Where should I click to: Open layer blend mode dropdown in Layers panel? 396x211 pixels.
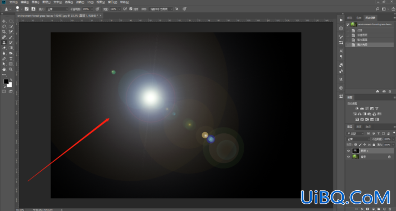(x=358, y=139)
